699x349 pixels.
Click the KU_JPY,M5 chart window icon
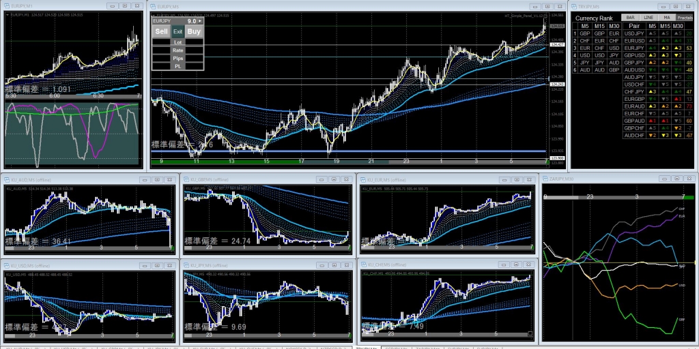click(x=187, y=264)
